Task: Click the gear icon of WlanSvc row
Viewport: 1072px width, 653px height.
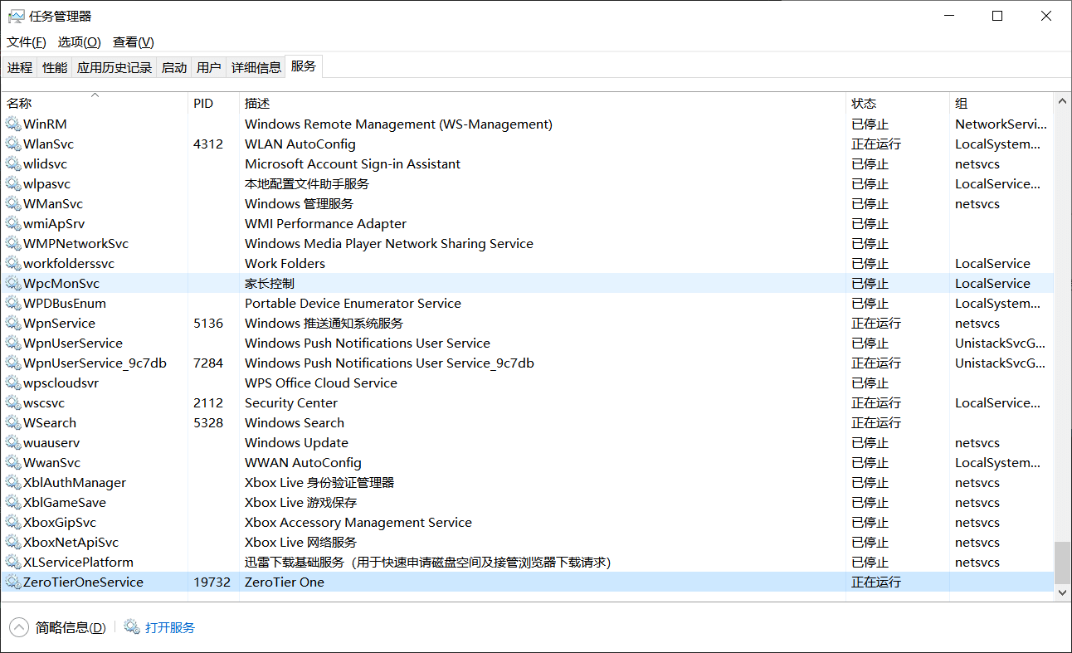Action: 13,144
